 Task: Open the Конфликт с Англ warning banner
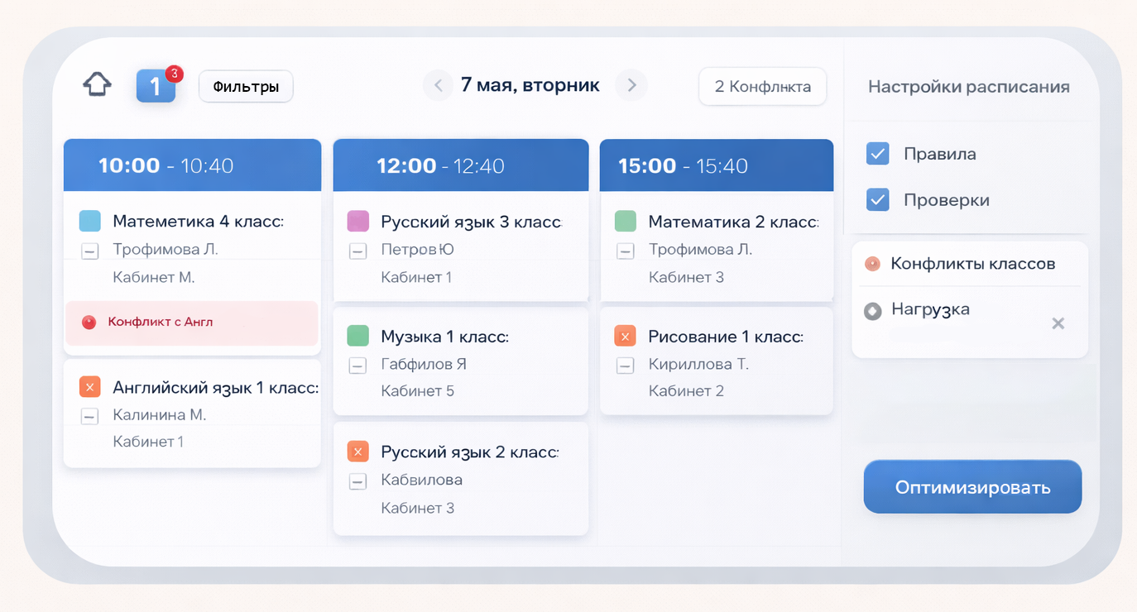click(x=192, y=323)
